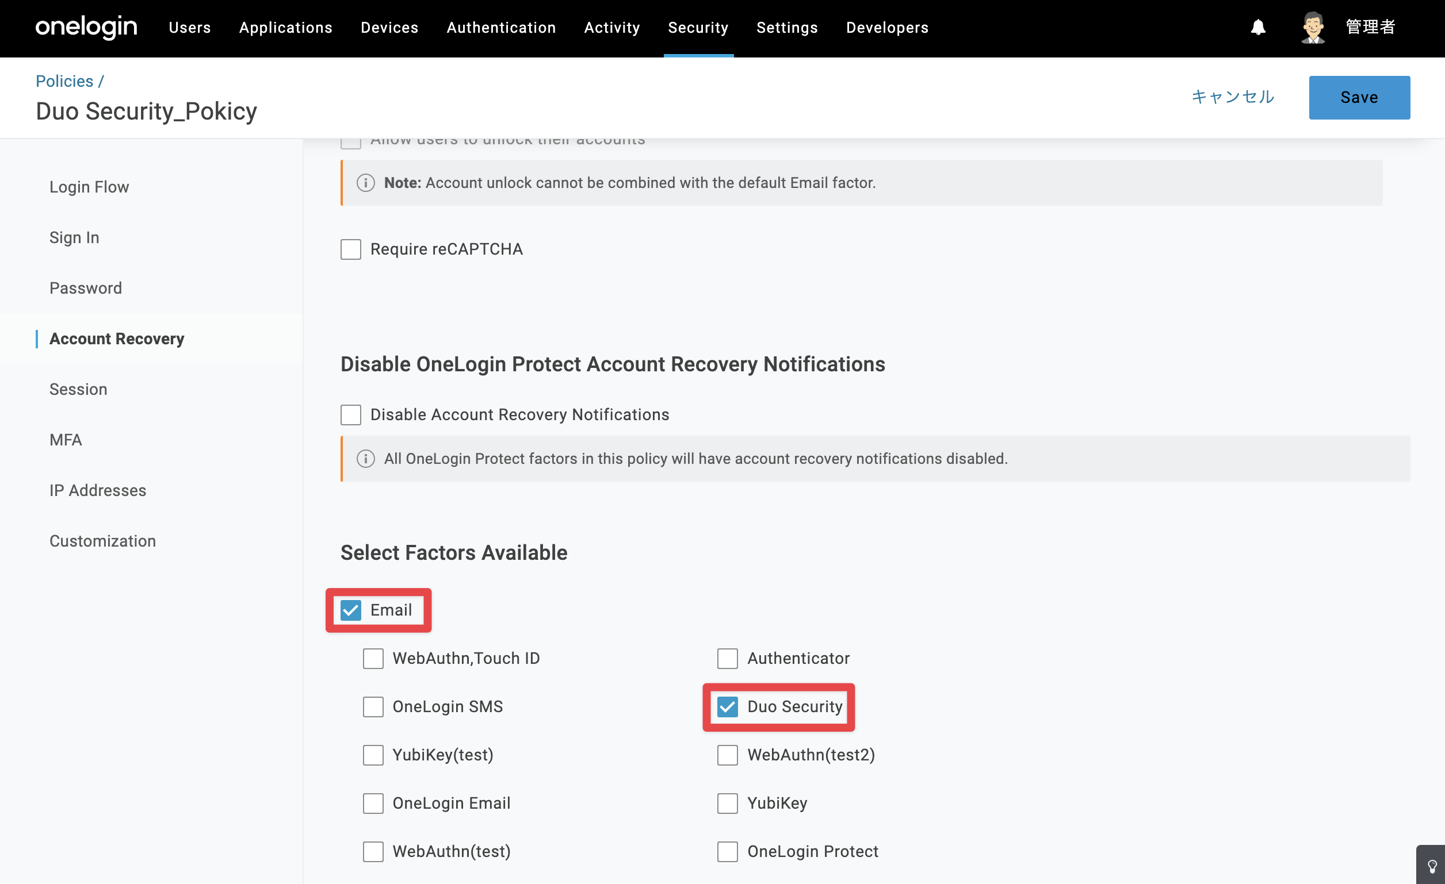Open the notifications bell
Viewport: 1445px width, 884px height.
click(1258, 27)
